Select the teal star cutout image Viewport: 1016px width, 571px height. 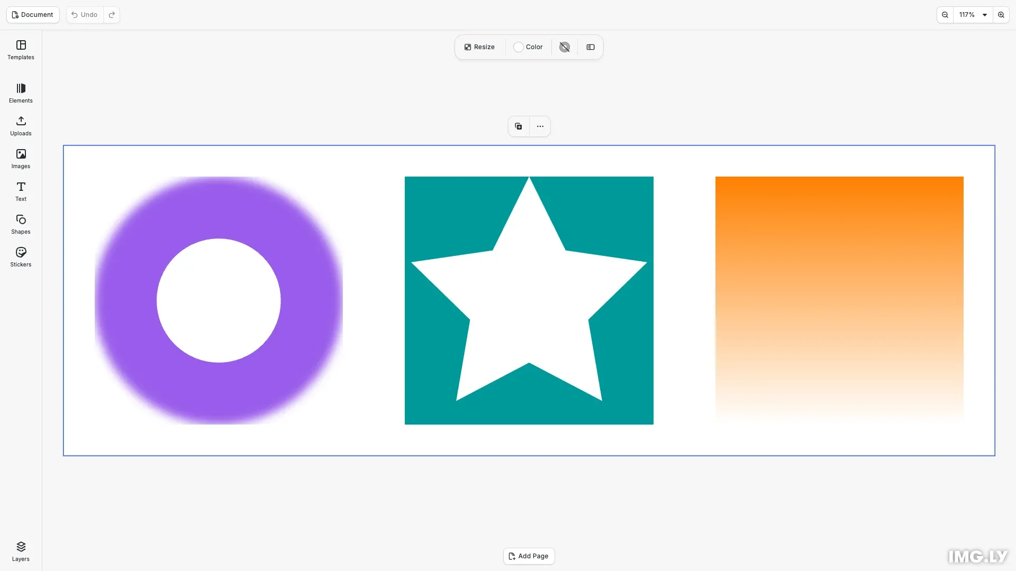(529, 300)
